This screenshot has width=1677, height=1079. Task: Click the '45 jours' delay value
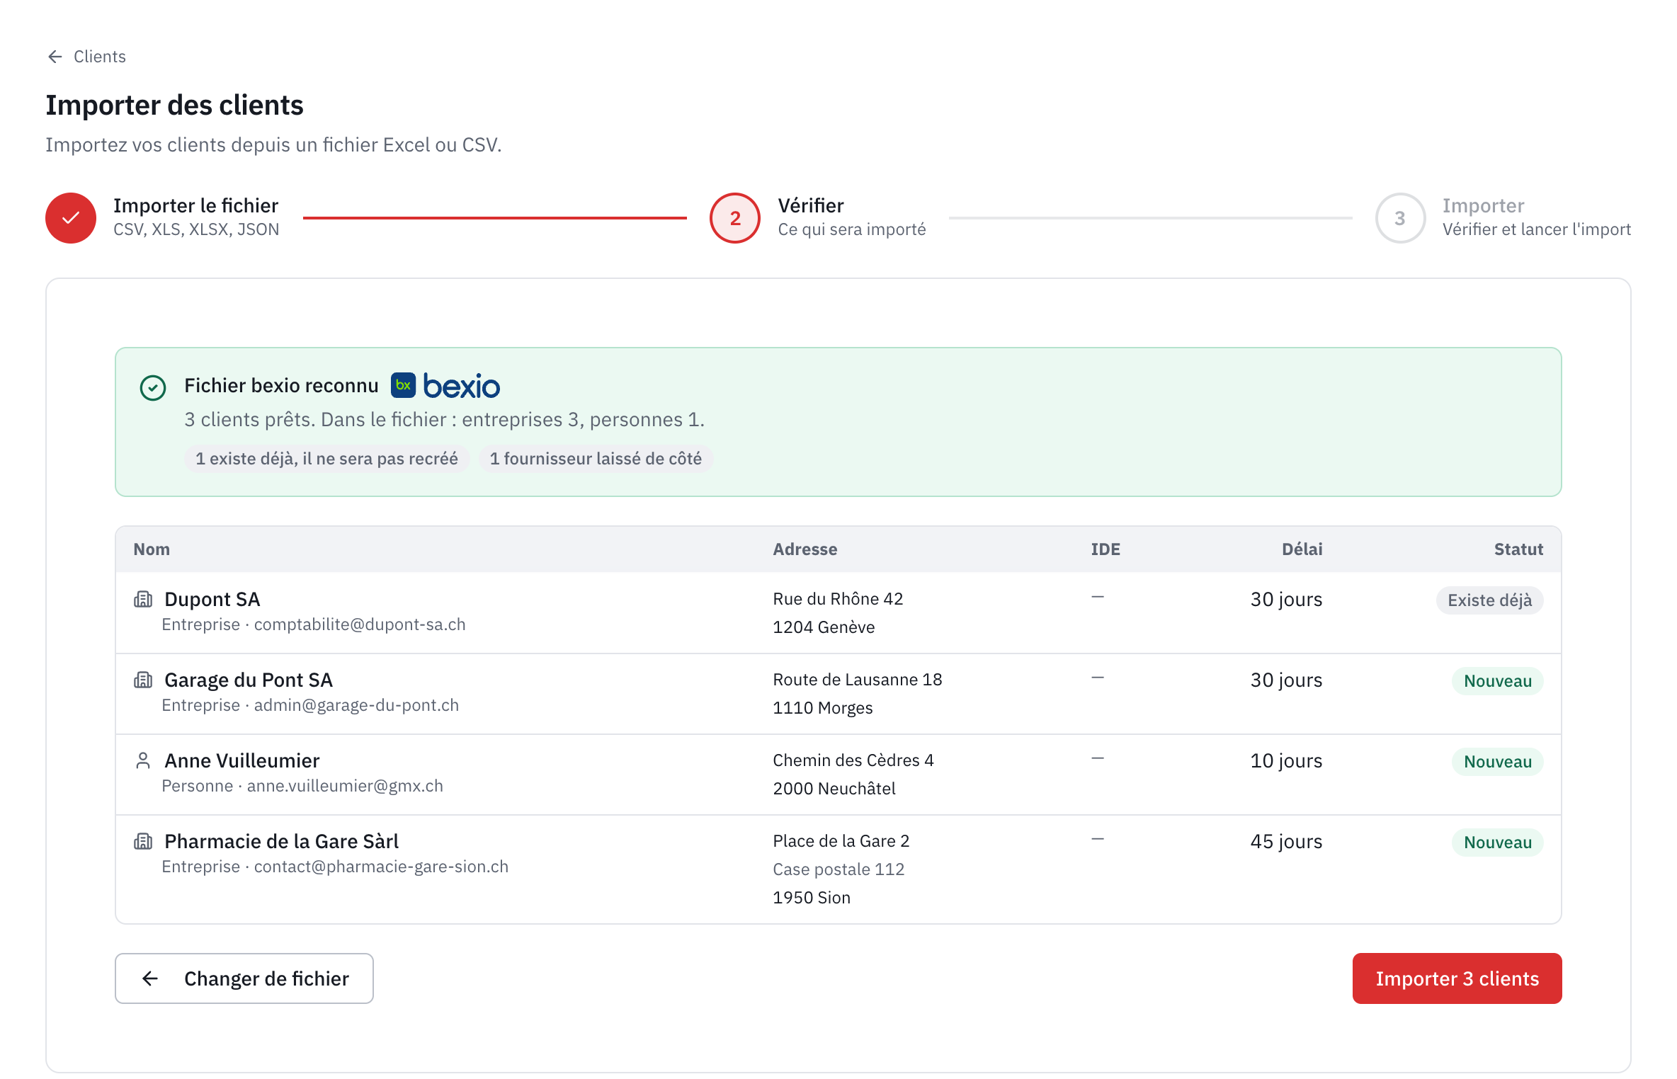pyautogui.click(x=1286, y=842)
